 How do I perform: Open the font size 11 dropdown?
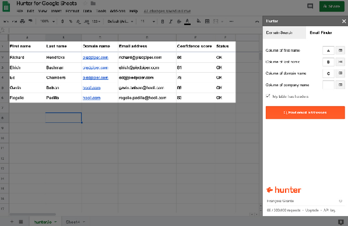147,22
